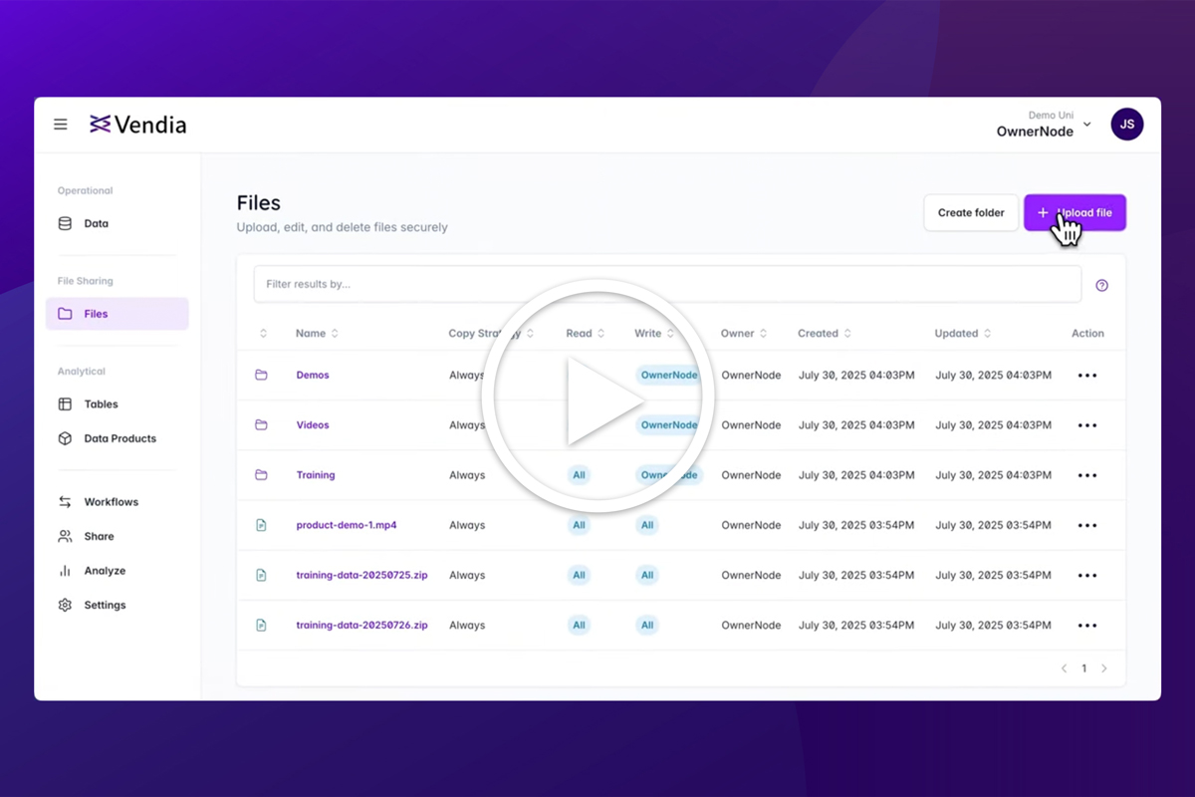Click the help question mark icon
This screenshot has height=797, width=1195.
point(1101,285)
